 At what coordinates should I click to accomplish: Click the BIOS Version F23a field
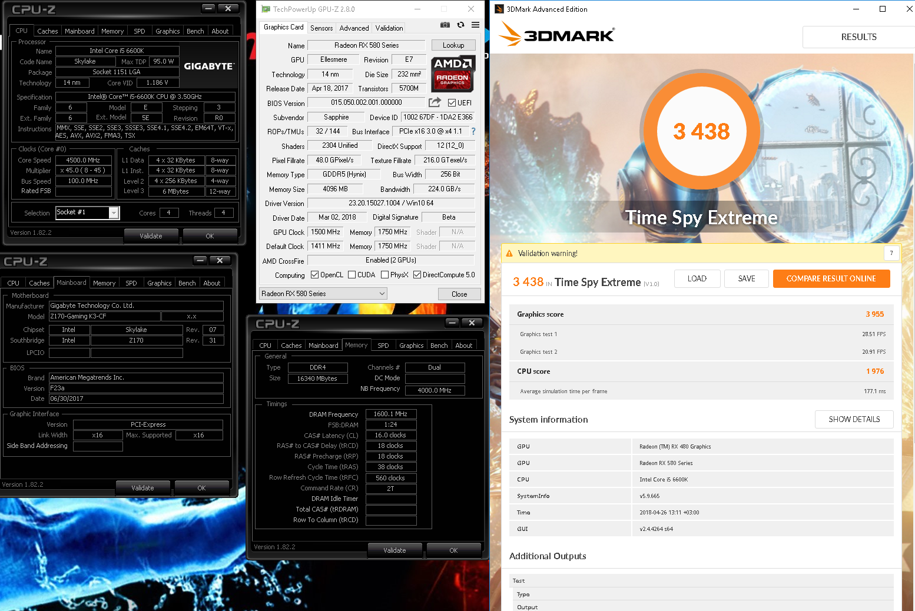coord(136,388)
